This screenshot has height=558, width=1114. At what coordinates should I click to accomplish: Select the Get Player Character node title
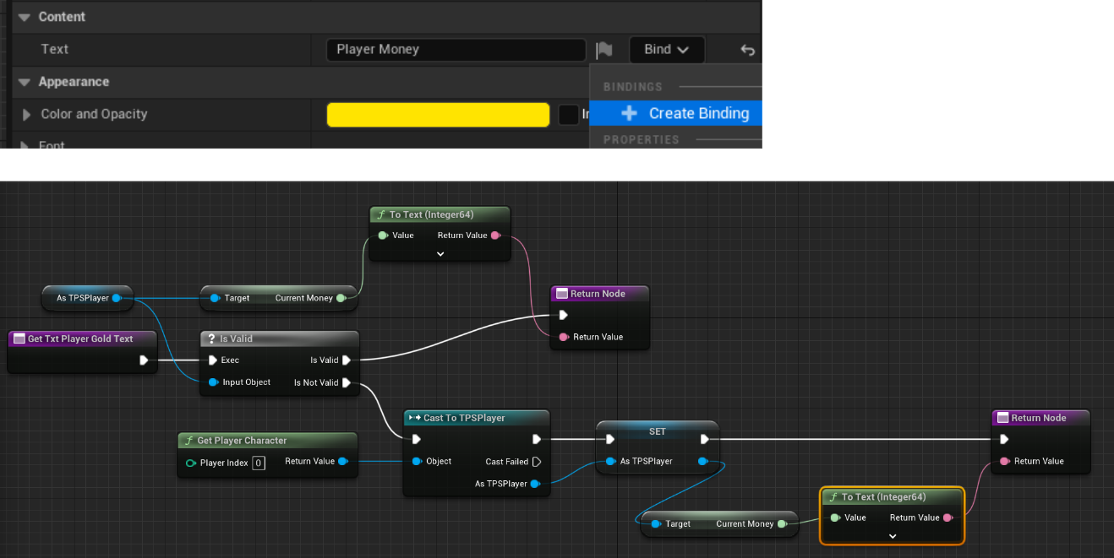(242, 441)
